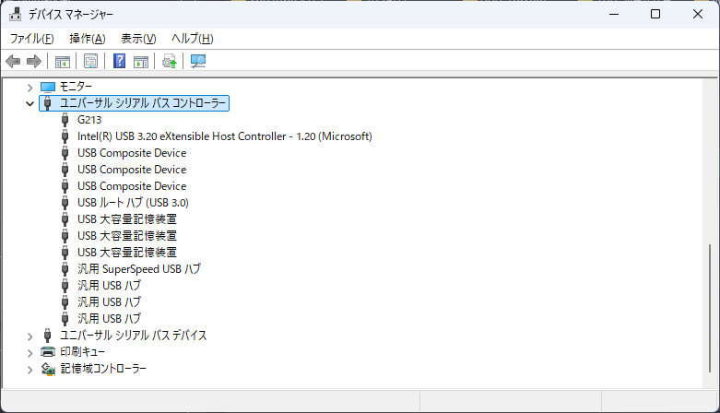This screenshot has width=720, height=413.
Task: Expand the 記憶域コントローラー category
Action: tap(30, 369)
